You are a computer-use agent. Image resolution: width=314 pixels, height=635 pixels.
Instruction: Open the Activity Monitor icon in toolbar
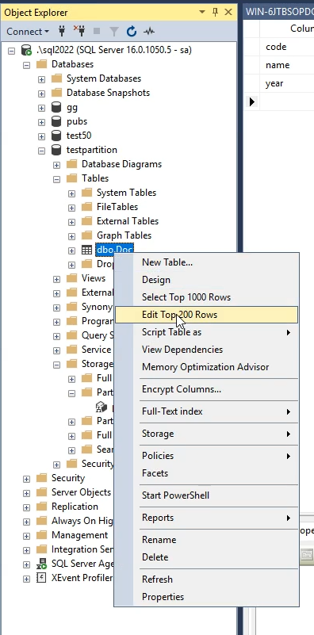149,31
